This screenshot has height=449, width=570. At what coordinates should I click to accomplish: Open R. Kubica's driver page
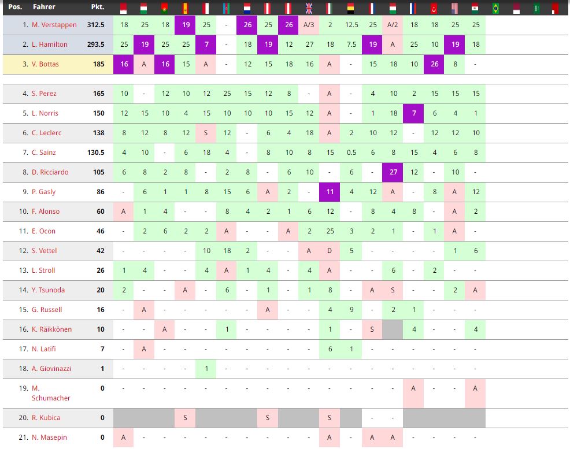point(46,418)
